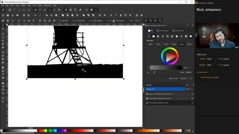Select the Calligraphy tool
The image size is (239, 134).
pos(3,59)
